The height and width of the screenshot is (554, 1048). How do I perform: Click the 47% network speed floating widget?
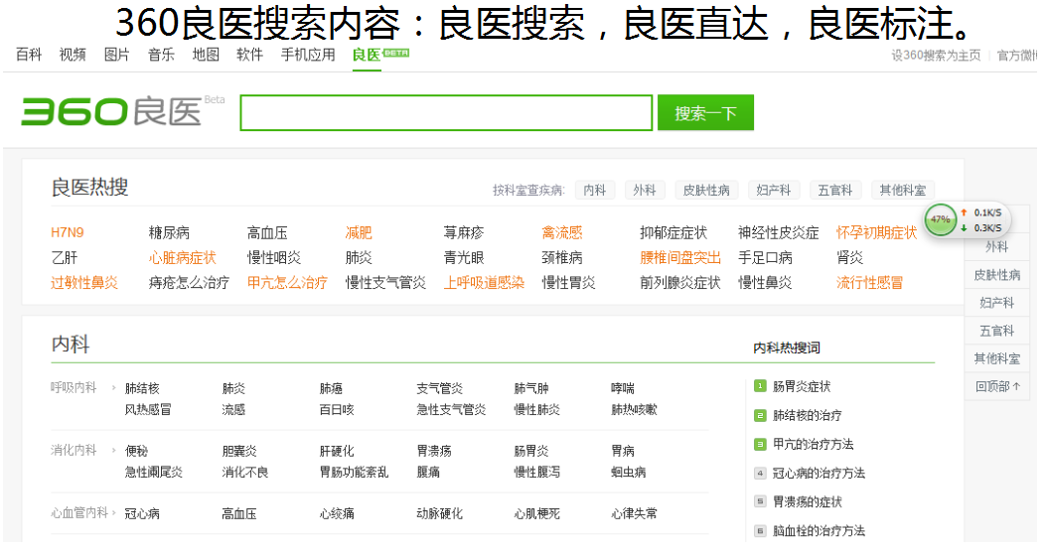click(967, 219)
